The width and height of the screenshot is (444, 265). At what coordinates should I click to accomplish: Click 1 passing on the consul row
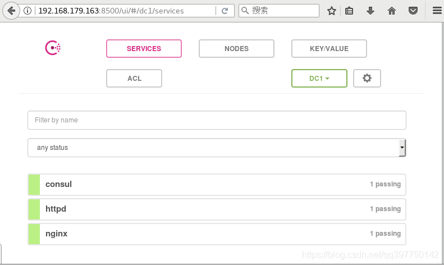click(386, 184)
